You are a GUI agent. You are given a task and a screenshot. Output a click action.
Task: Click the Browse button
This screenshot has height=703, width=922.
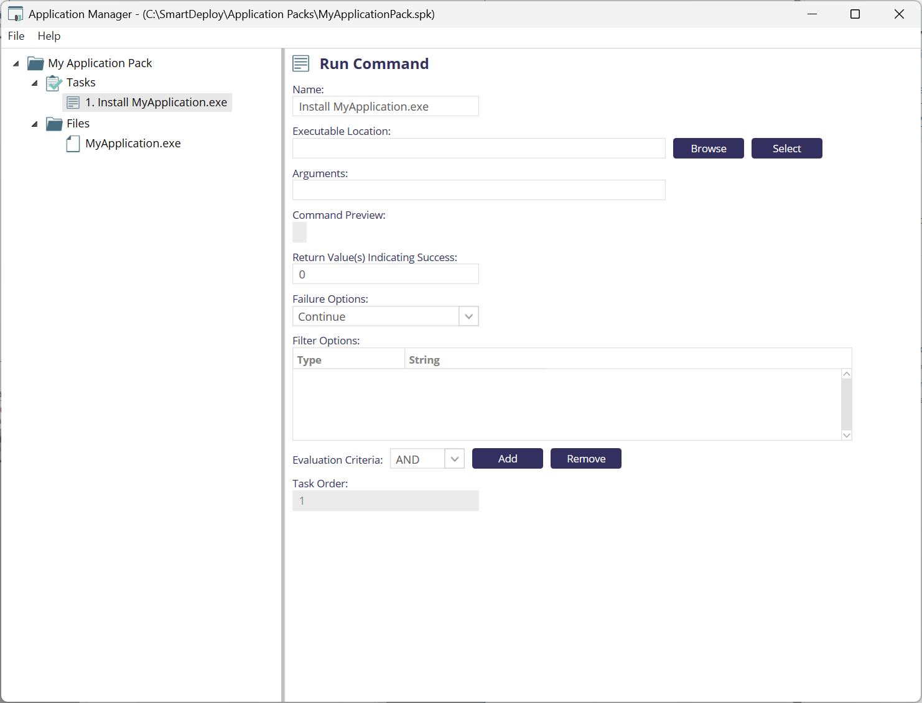pos(708,149)
